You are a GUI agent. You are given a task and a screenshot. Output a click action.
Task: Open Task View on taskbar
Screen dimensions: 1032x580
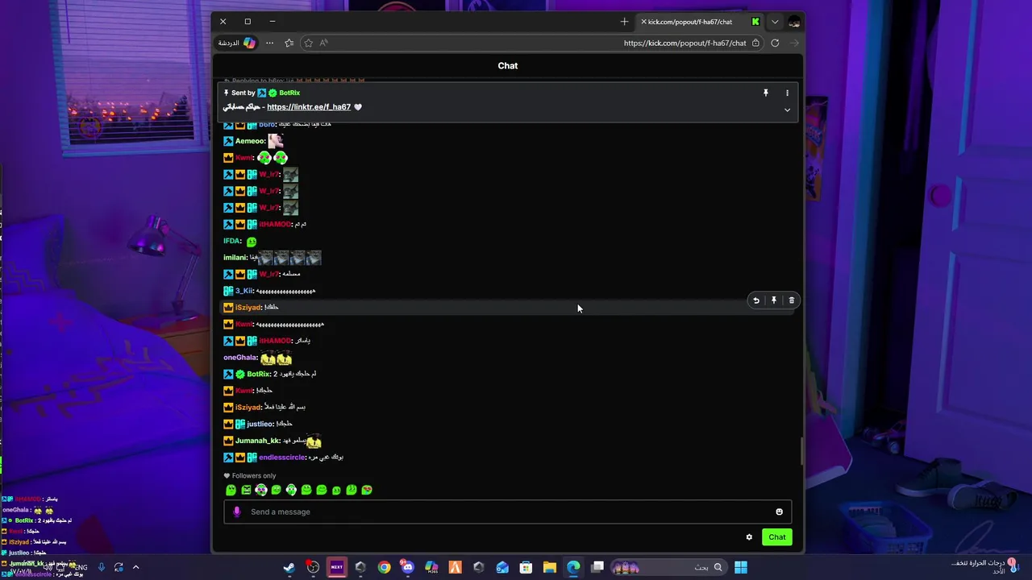tap(597, 567)
